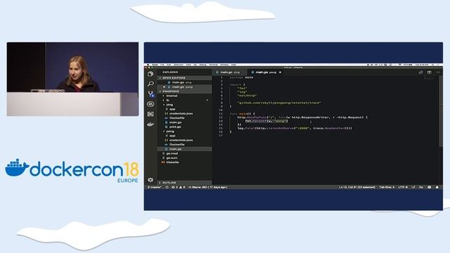Open credentials.json under pong folder
Image resolution: width=450 pixels, height=253 pixels.
point(184,141)
